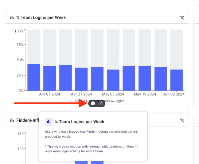Click bar chart icon in tooltip popup
The width and height of the screenshot is (199, 164).
point(48,122)
